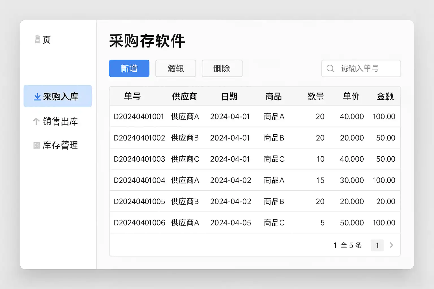The image size is (434, 289).
Task: Click the home page icon in sidebar
Action: coord(38,40)
